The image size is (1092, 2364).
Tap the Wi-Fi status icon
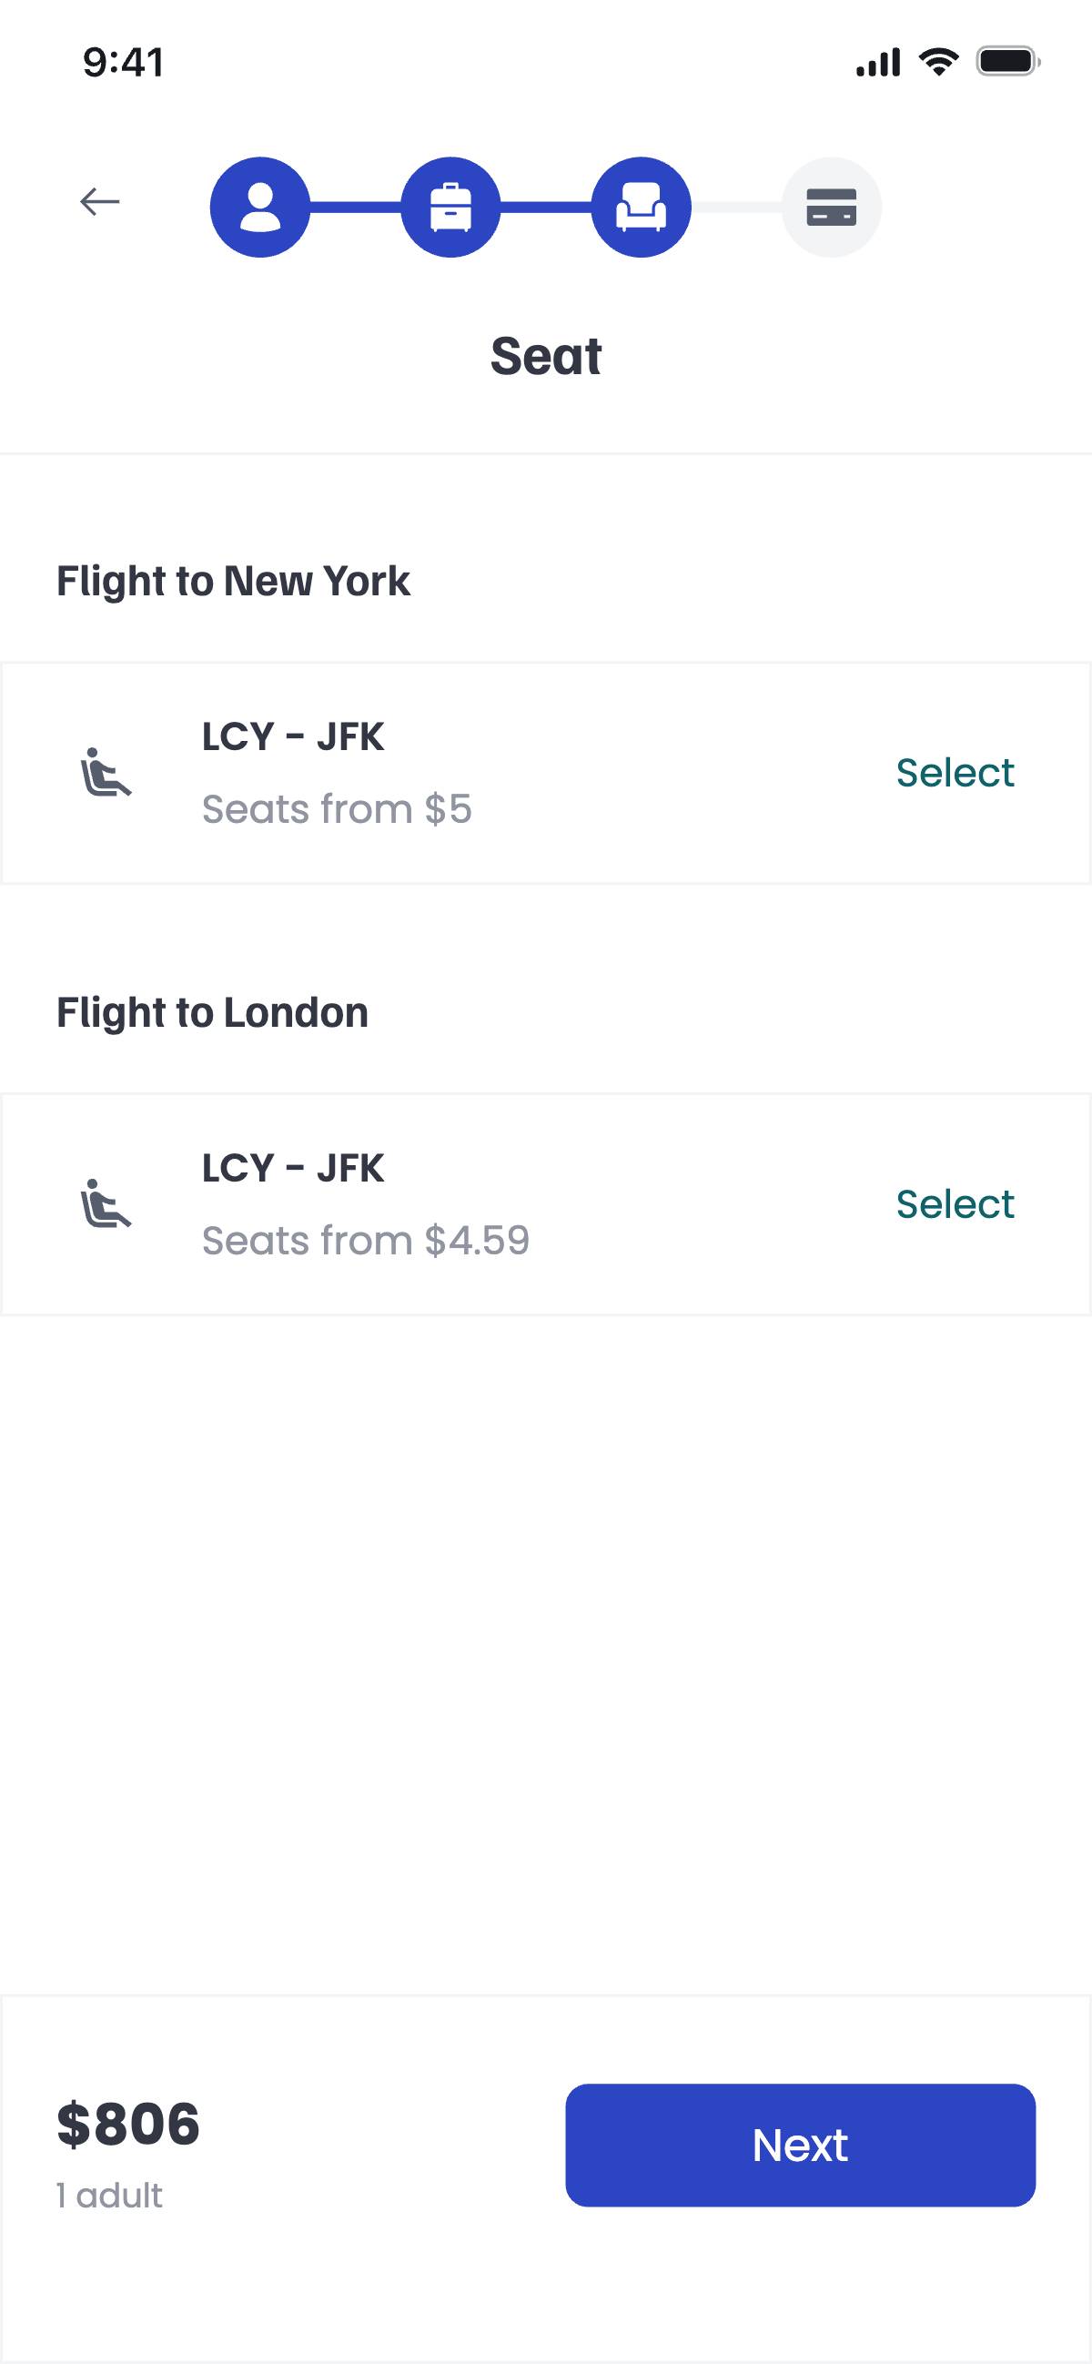pos(938,63)
